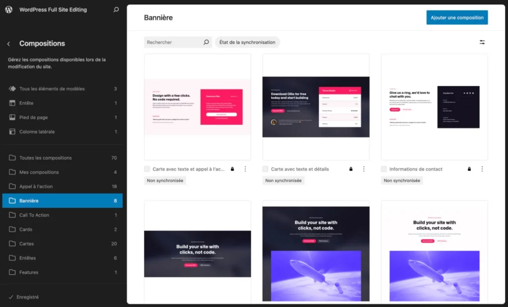Click the sidebar layout icon beside Colonne latérale

12,131
